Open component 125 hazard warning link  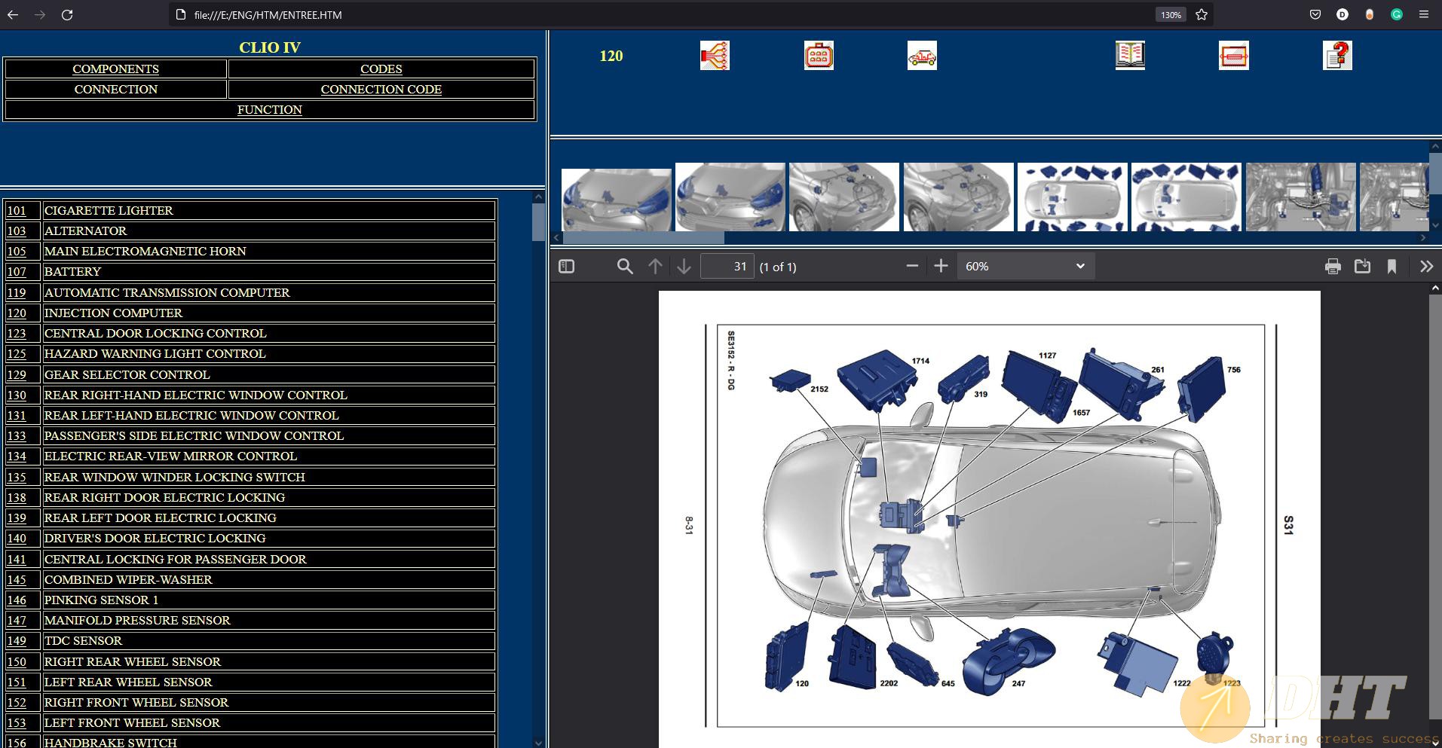(17, 354)
